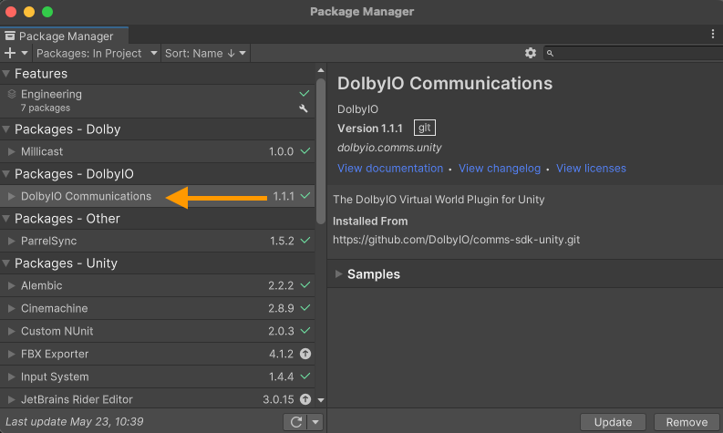Image resolution: width=723 pixels, height=433 pixels.
Task: Focus the package search field
Action: pyautogui.click(x=633, y=54)
